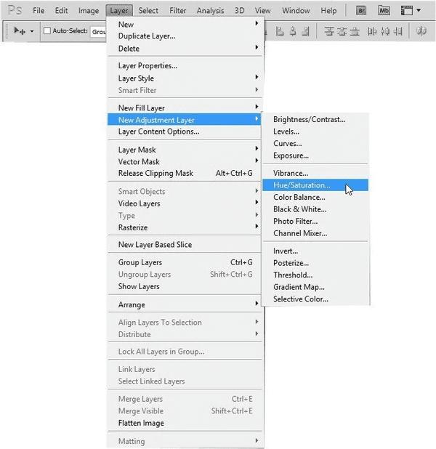Open dropdown arrow beside View Extras icon
Viewport: 436px width, 449px height.
click(419, 10)
